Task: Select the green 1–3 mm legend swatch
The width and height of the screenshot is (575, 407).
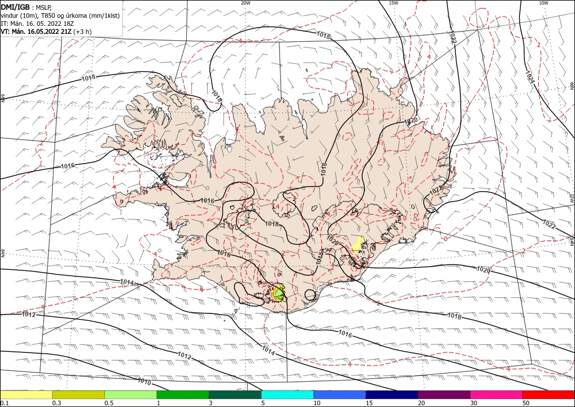Action: 183,394
